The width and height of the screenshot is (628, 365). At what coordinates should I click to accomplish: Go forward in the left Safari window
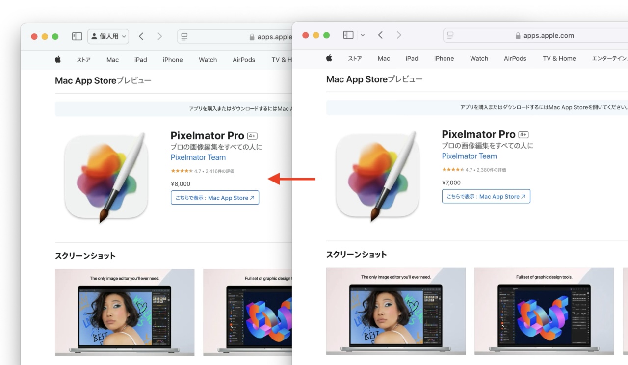pos(159,36)
